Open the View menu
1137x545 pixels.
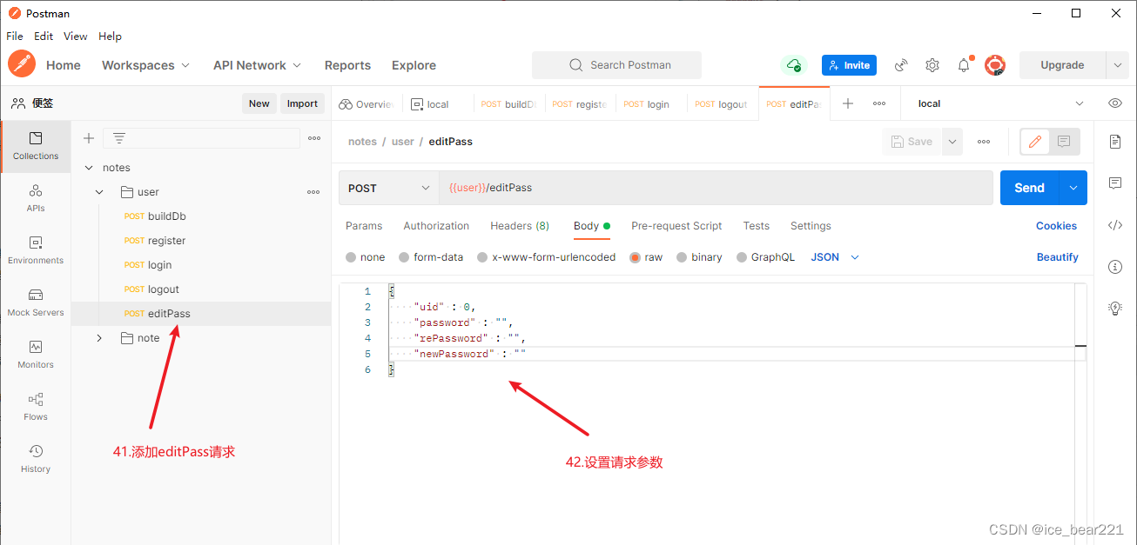click(x=76, y=37)
